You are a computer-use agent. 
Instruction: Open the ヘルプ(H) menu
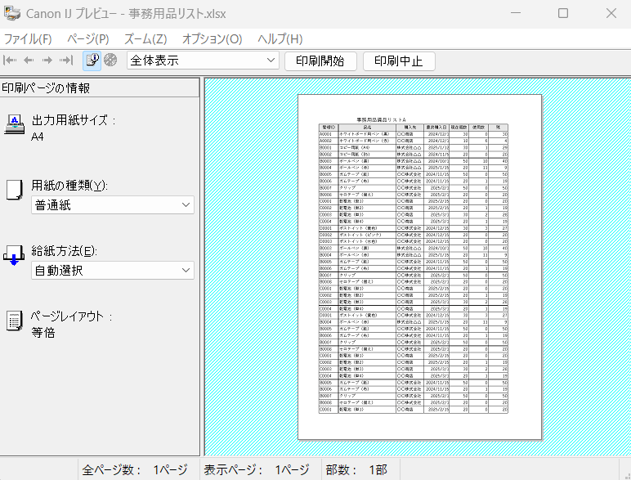[x=280, y=39]
